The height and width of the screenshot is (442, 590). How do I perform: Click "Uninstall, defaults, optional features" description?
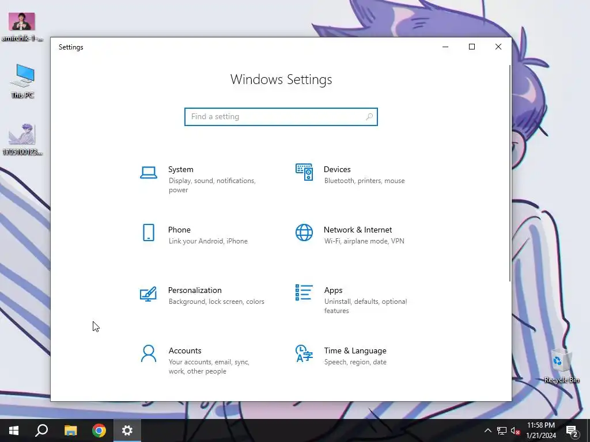pyautogui.click(x=365, y=306)
